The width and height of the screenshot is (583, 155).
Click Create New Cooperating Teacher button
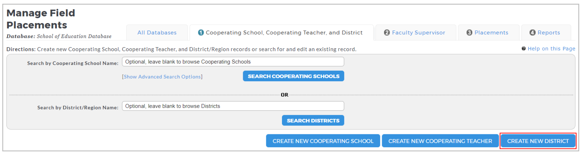pyautogui.click(x=440, y=141)
